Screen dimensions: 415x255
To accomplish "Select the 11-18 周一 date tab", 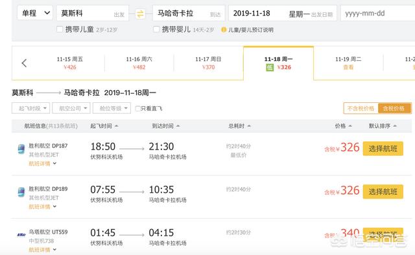I will [278, 63].
